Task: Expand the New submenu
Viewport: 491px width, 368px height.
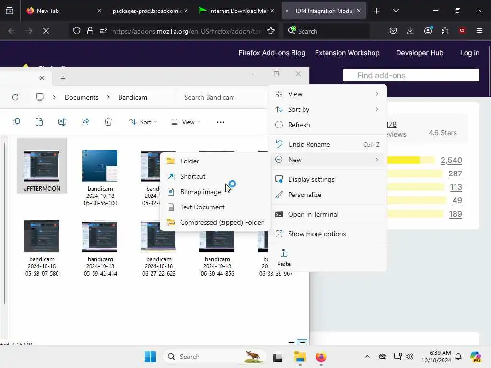Action: pyautogui.click(x=327, y=160)
